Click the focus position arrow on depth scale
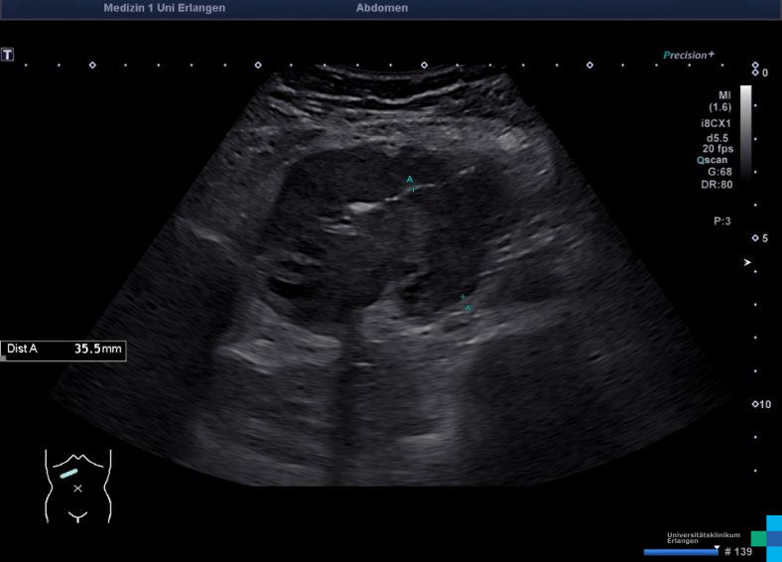Image resolution: width=782 pixels, height=562 pixels. click(x=748, y=263)
